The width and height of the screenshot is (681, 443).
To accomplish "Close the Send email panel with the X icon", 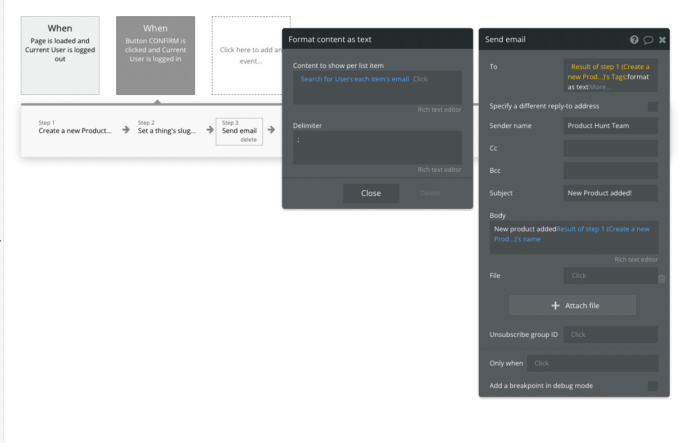I will pos(662,39).
